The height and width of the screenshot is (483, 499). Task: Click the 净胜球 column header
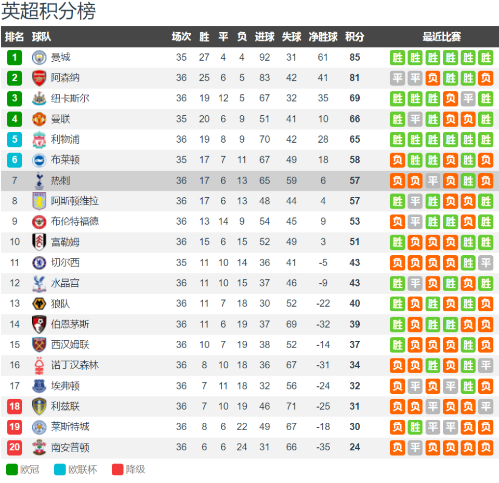[323, 37]
